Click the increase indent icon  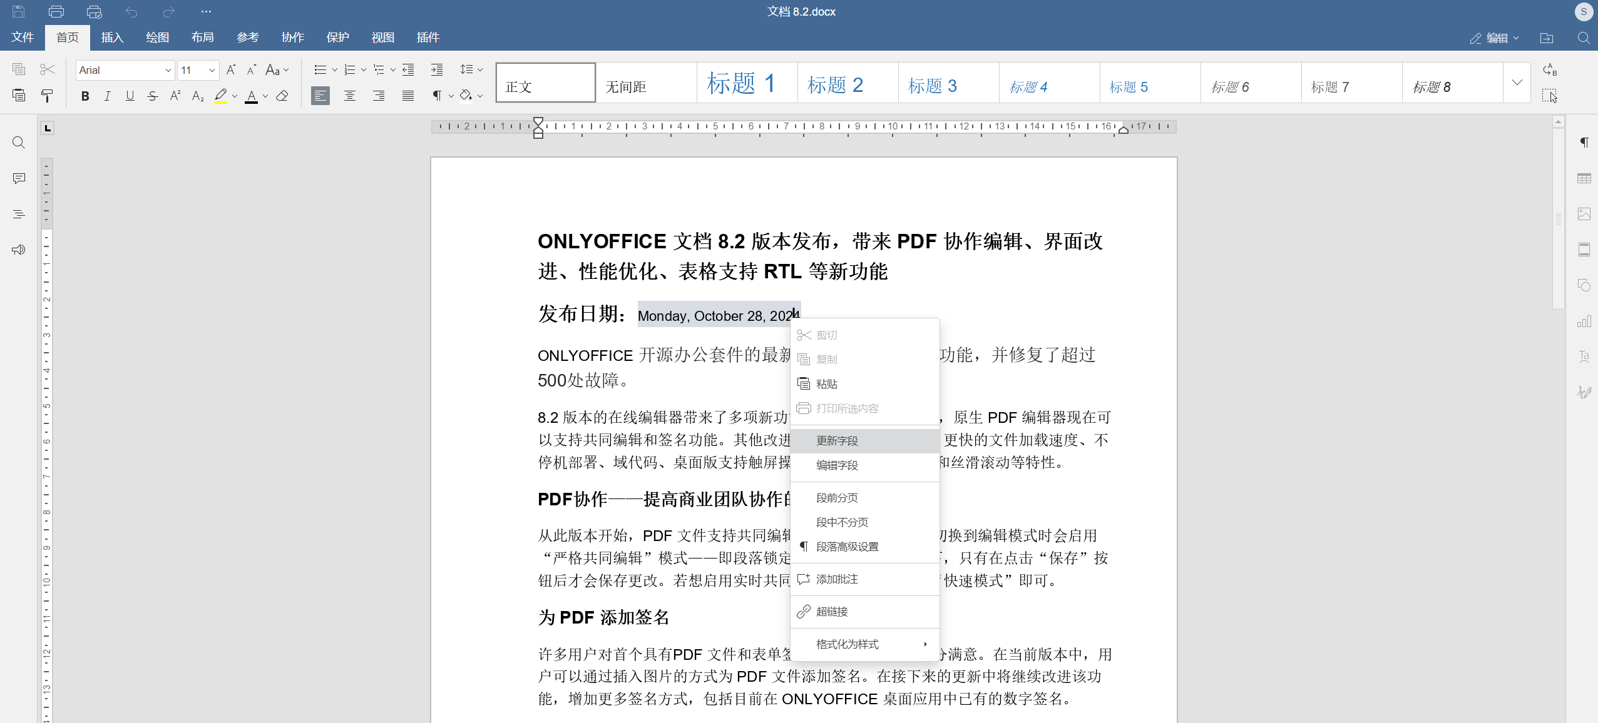pyautogui.click(x=437, y=70)
